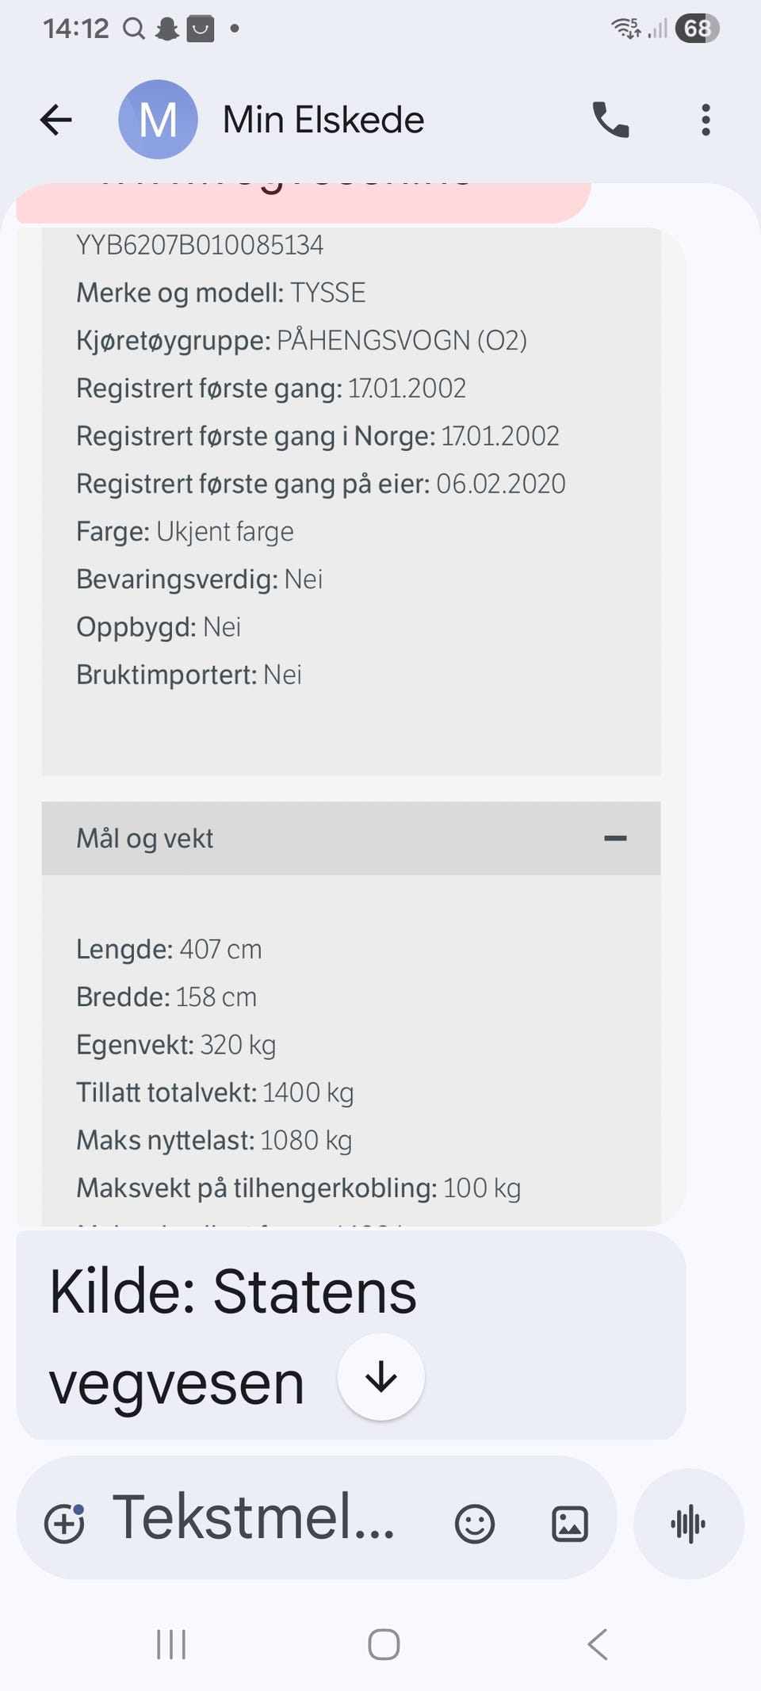Go back using the arrow icon

tap(55, 121)
